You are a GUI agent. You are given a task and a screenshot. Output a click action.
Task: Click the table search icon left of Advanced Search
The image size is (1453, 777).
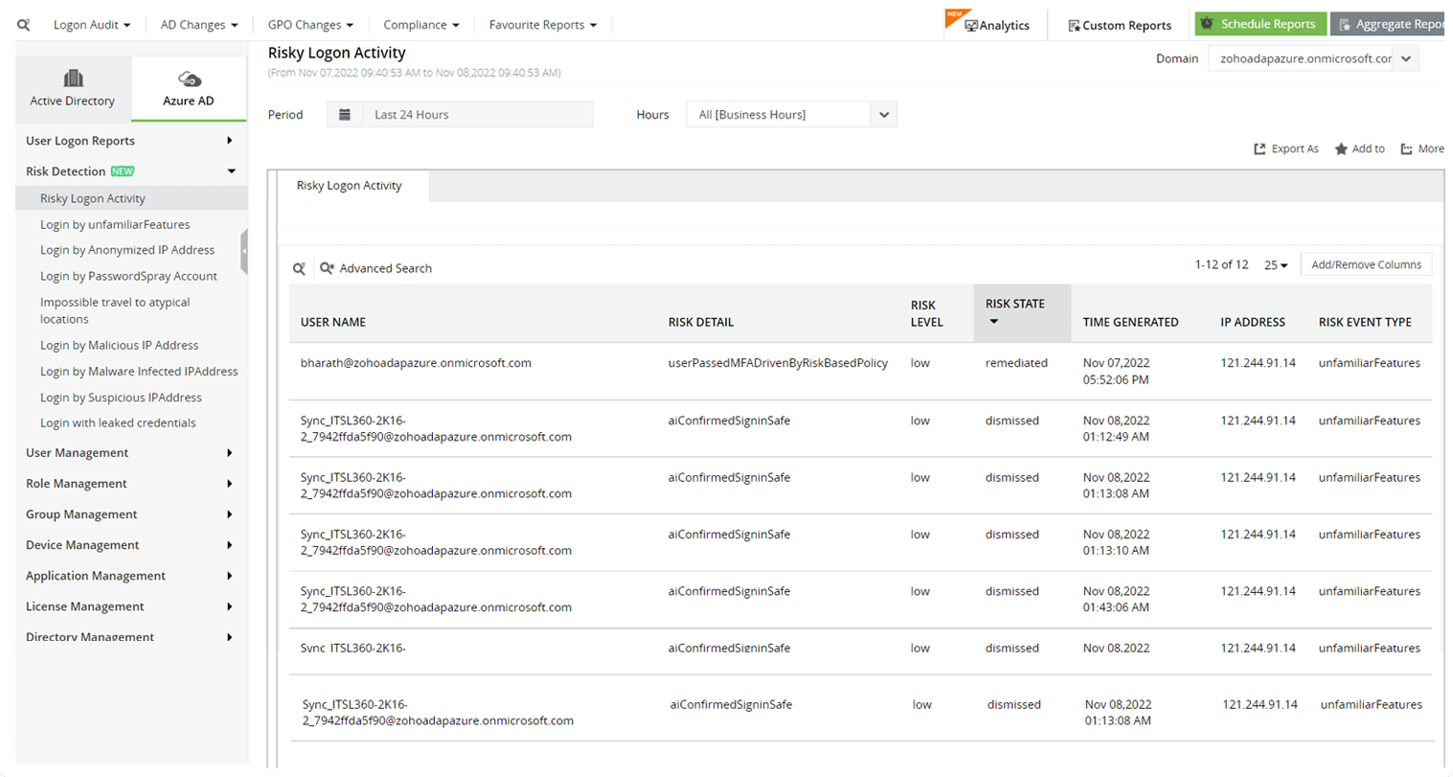click(x=299, y=268)
